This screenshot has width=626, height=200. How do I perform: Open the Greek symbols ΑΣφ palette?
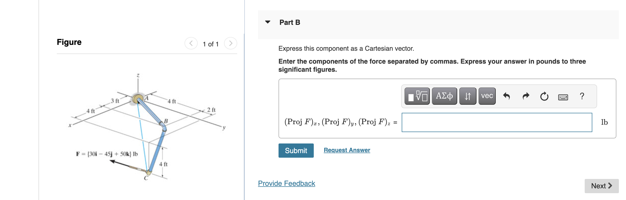444,96
